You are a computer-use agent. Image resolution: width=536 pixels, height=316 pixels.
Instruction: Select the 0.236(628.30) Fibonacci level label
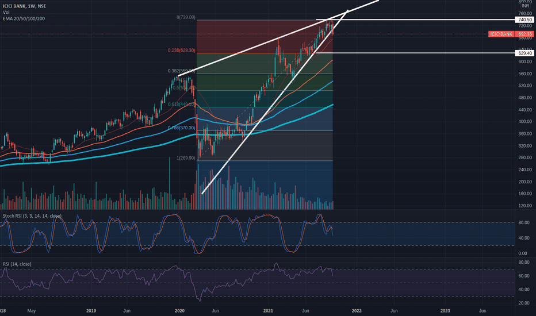click(182, 50)
